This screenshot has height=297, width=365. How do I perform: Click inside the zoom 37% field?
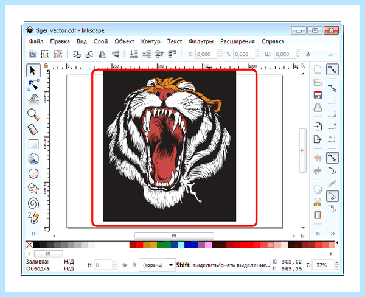click(322, 265)
